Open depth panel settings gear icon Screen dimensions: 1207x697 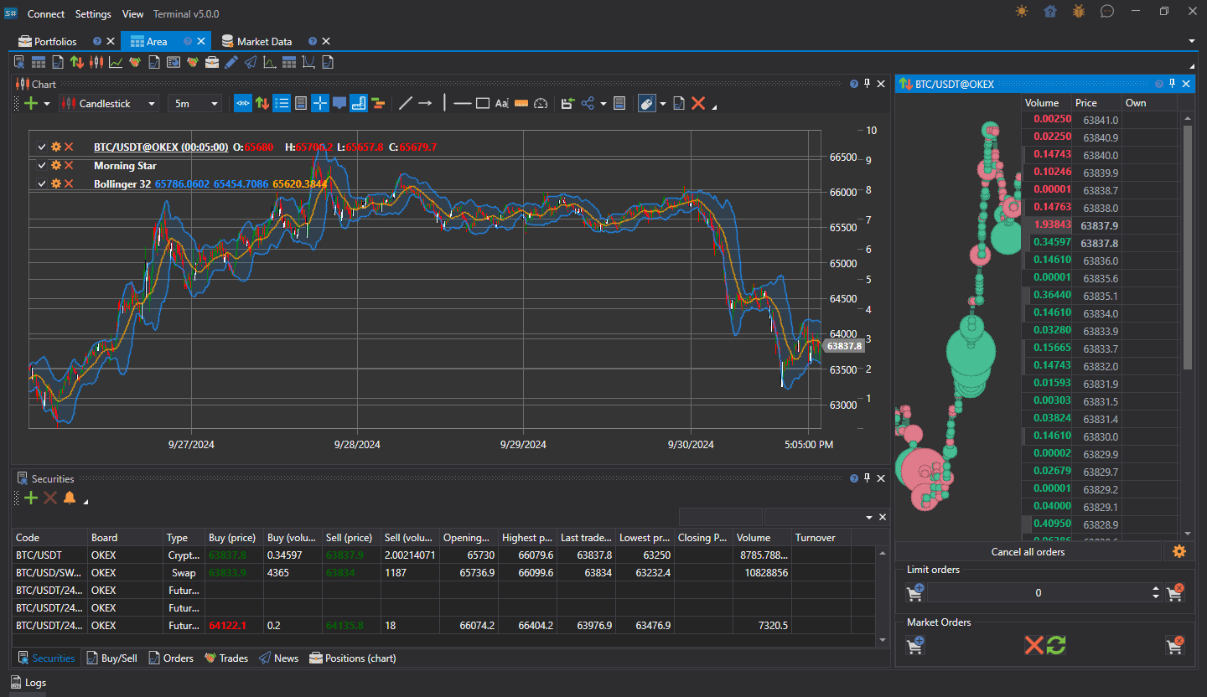[x=1179, y=551]
